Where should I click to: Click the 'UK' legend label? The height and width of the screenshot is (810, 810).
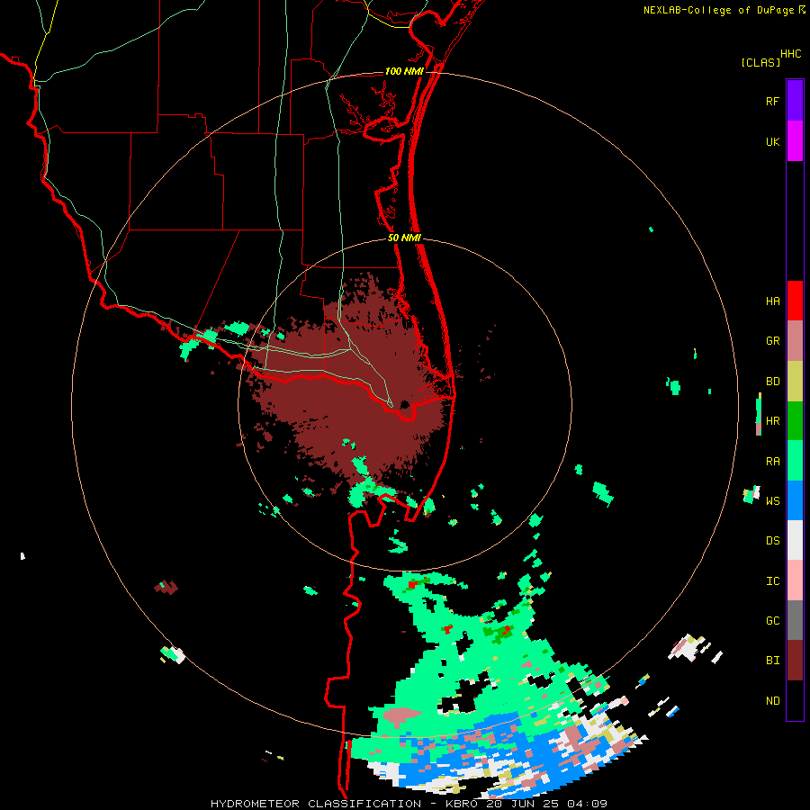772,141
